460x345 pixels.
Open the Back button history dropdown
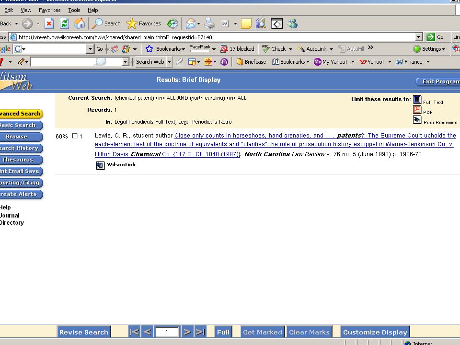(16, 23)
